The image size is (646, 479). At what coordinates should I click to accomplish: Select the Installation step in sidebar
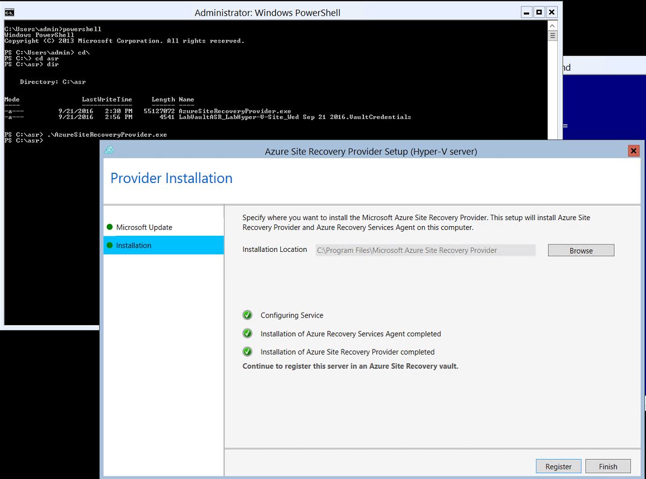pyautogui.click(x=134, y=245)
